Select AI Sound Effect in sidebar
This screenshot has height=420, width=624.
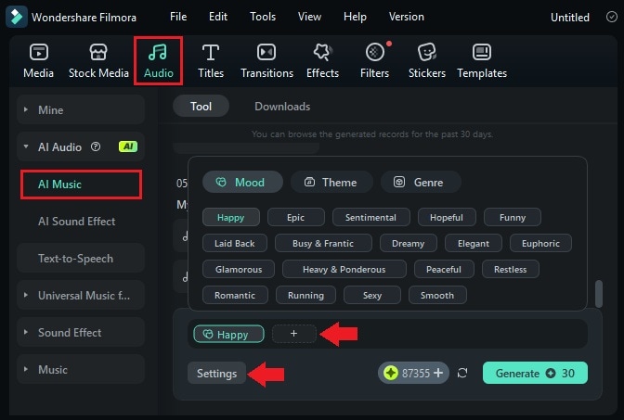(77, 222)
